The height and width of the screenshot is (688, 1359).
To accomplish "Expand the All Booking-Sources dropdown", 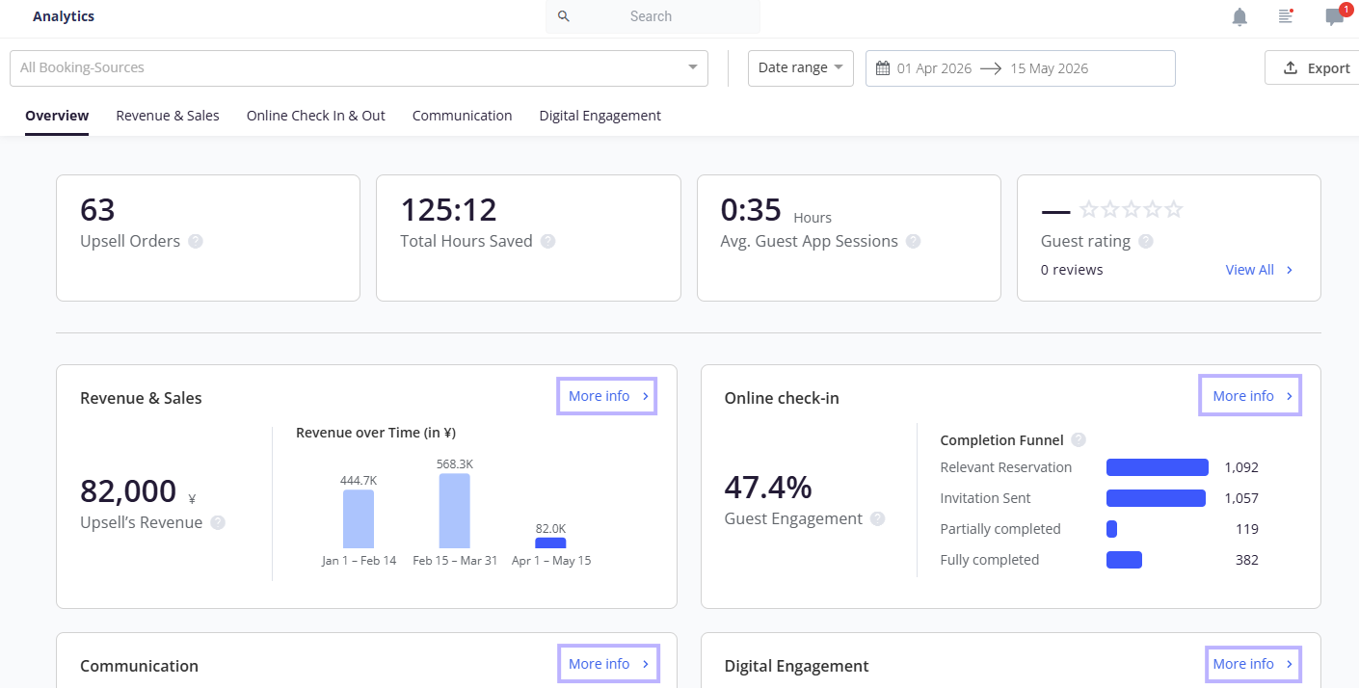I will coord(359,68).
